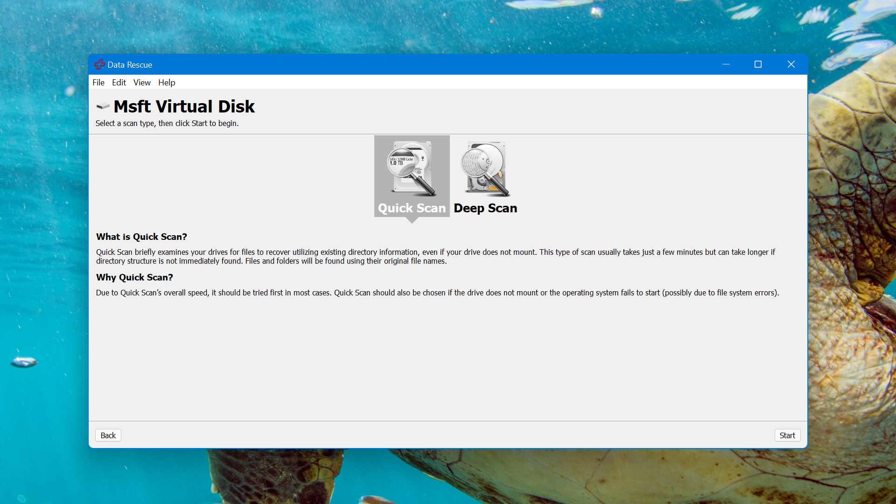
Task: Minimize the Data Rescue window
Action: click(x=726, y=64)
